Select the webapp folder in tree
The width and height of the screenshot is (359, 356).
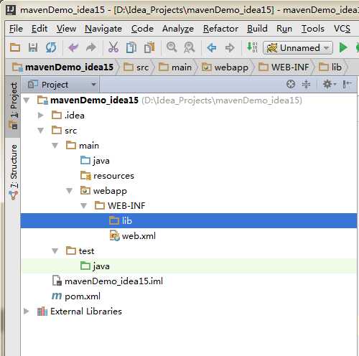click(103, 191)
